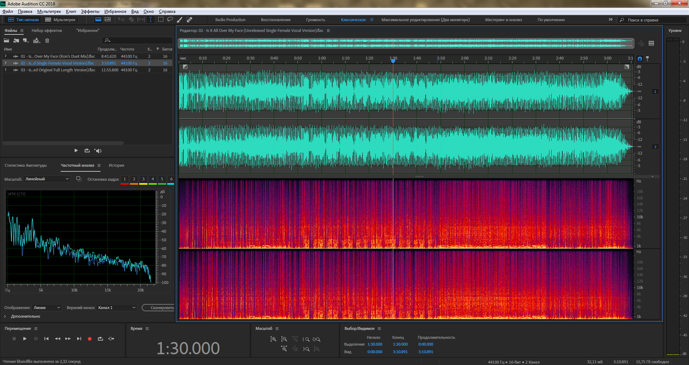689x365 pixels.
Task: Click the Fast Forward transport button
Action: (x=68, y=338)
